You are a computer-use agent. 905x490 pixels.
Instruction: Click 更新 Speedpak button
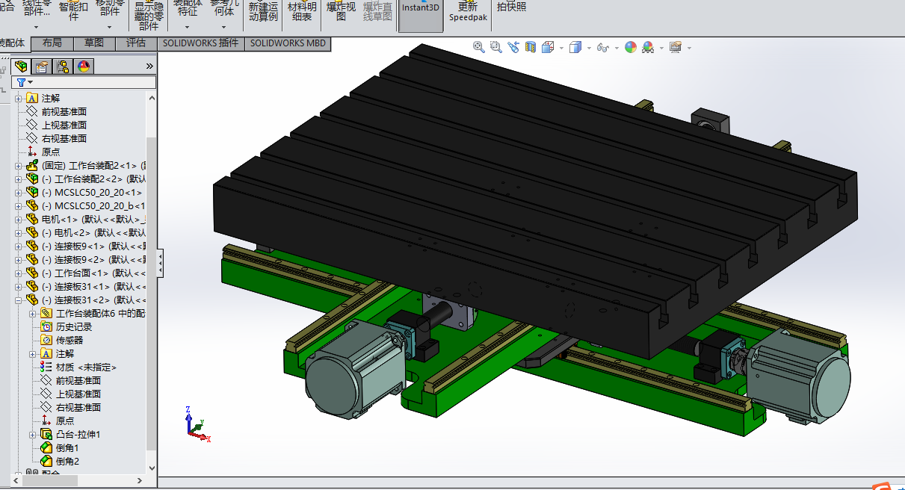(468, 11)
